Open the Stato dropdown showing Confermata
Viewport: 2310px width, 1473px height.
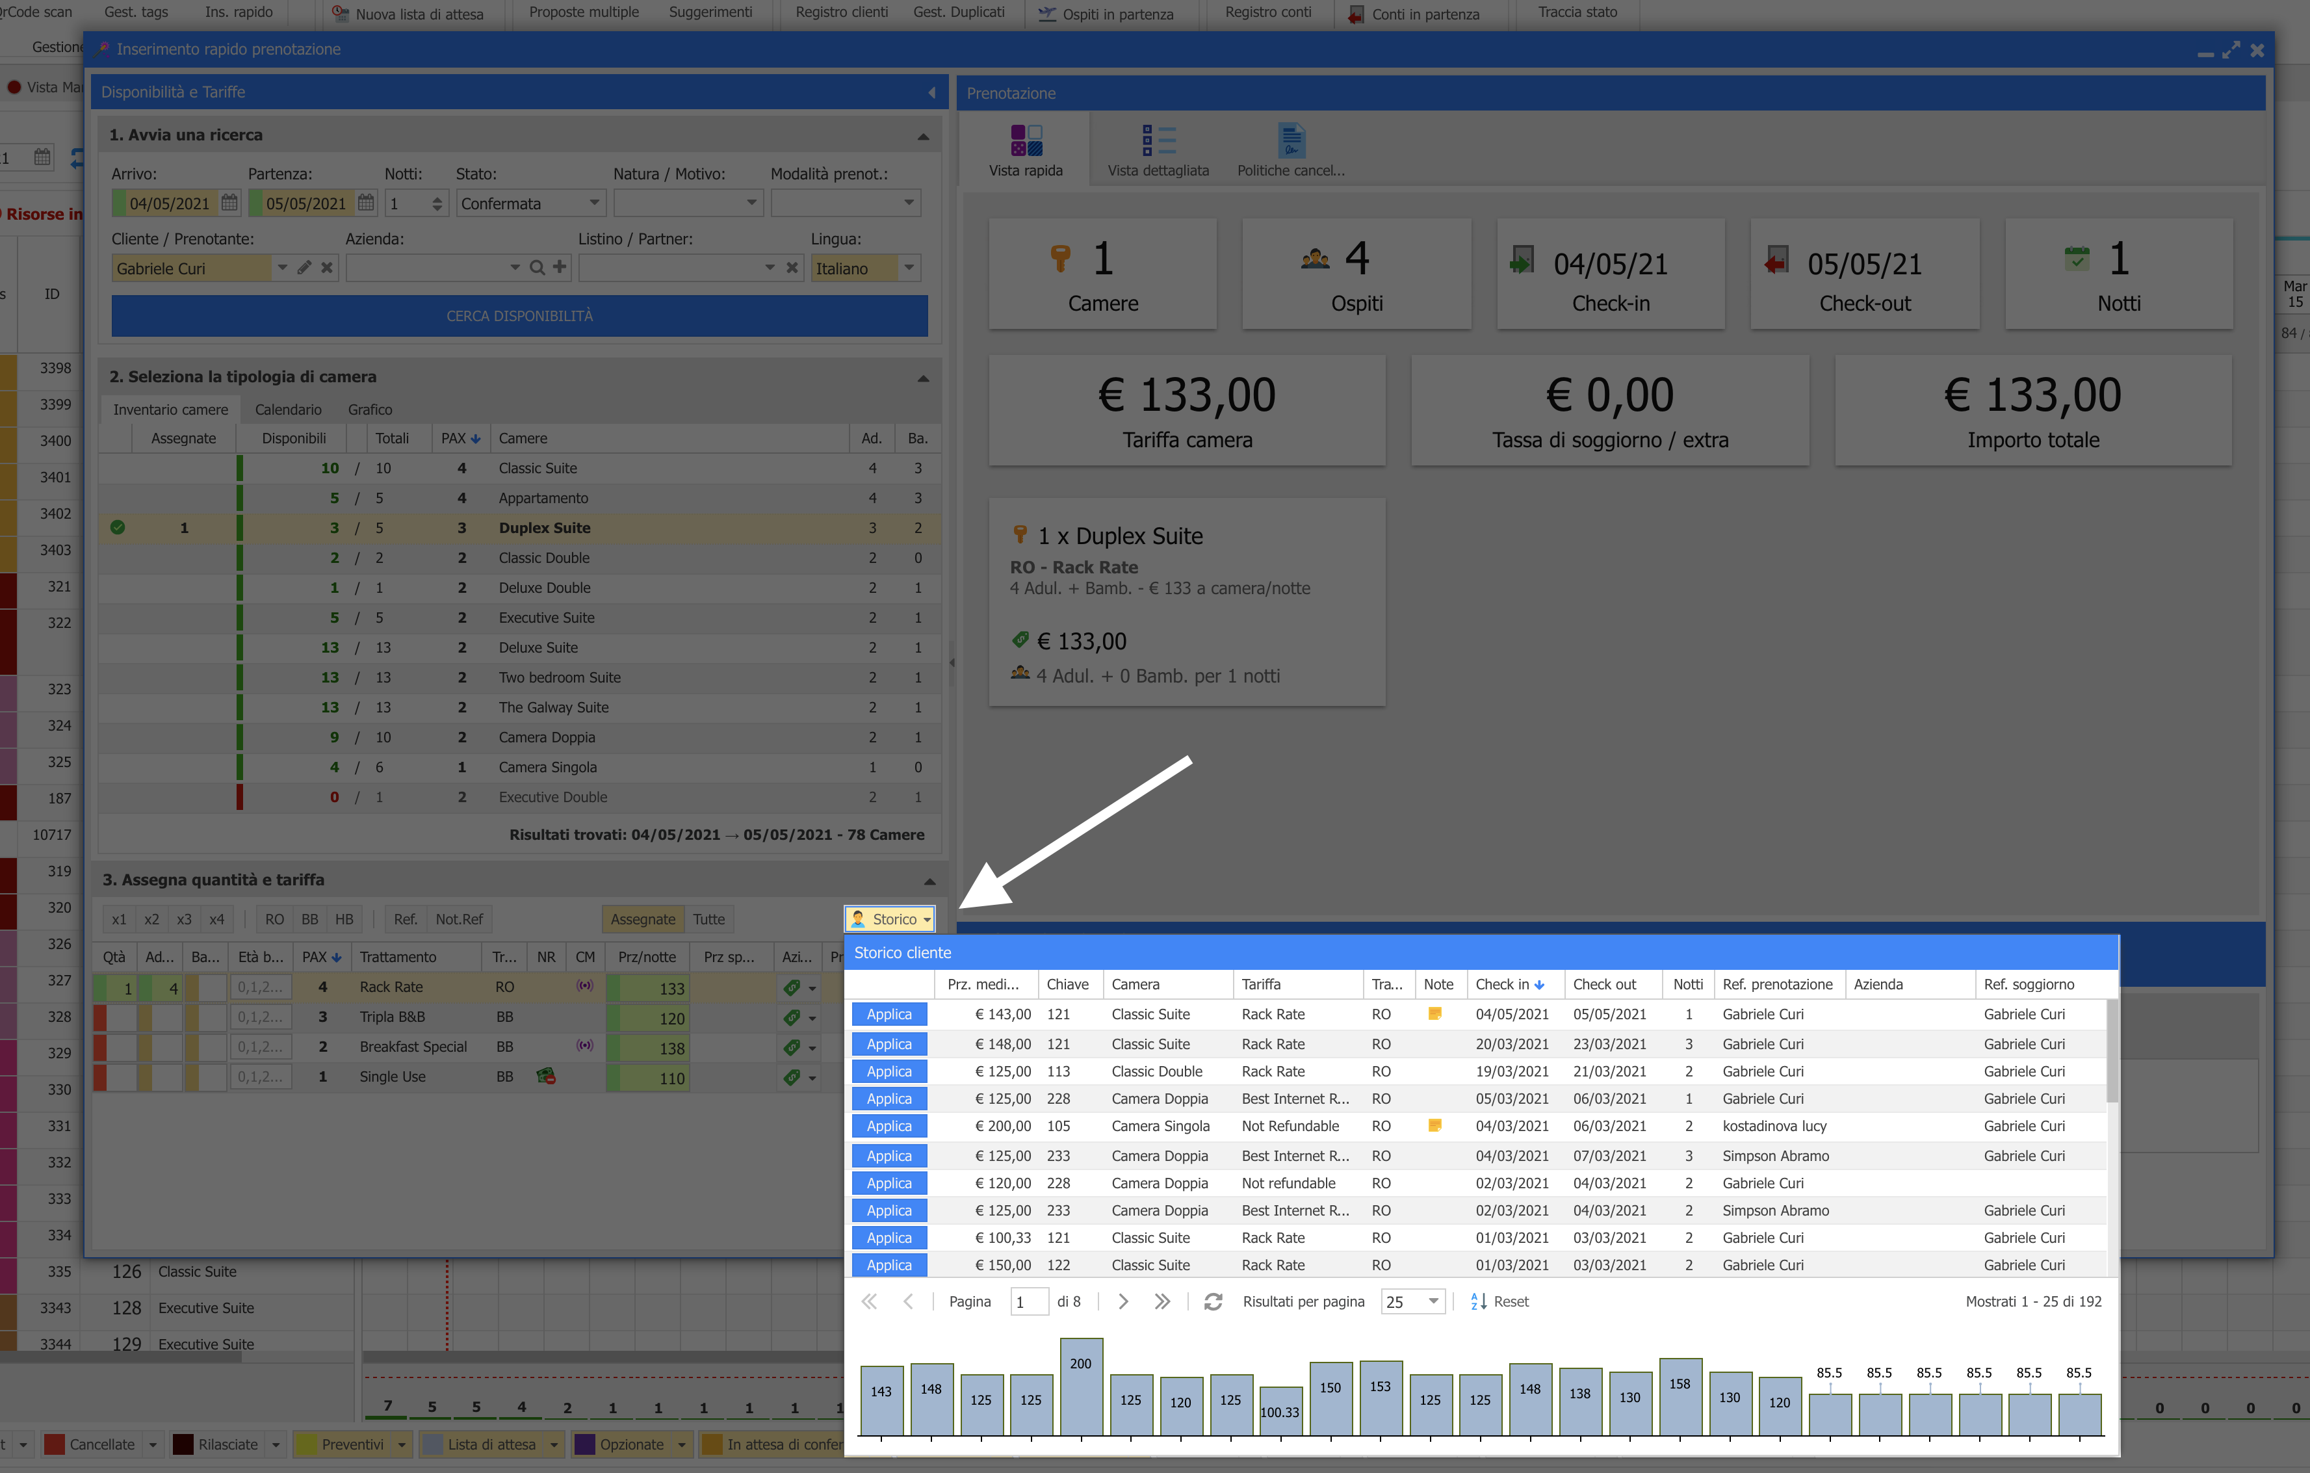click(x=594, y=202)
